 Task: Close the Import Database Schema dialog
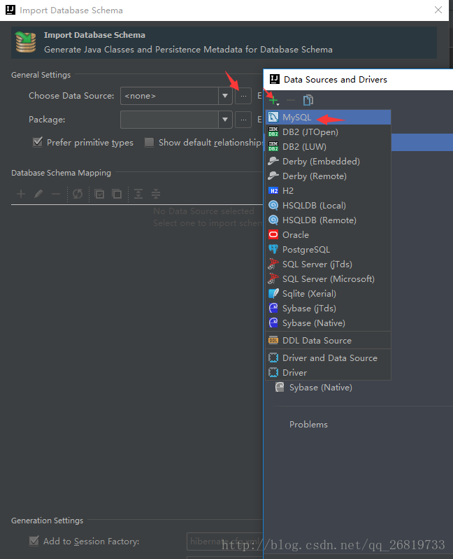point(438,10)
